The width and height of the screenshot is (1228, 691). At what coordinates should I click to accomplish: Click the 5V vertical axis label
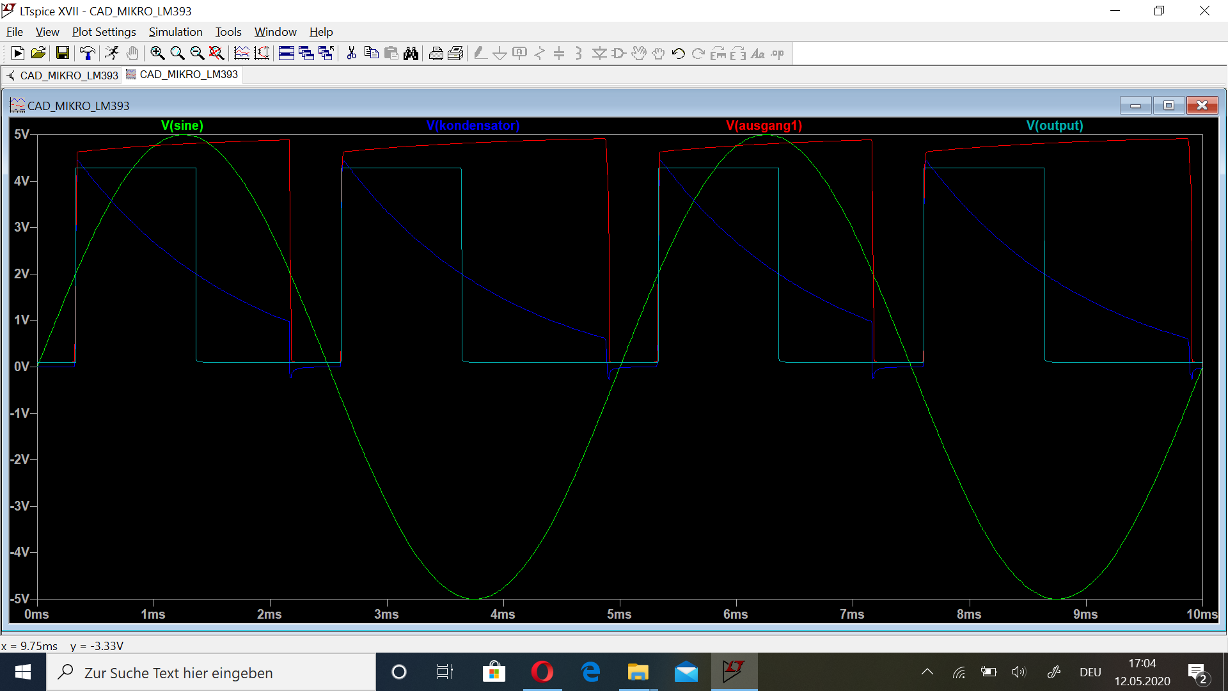tap(22, 134)
